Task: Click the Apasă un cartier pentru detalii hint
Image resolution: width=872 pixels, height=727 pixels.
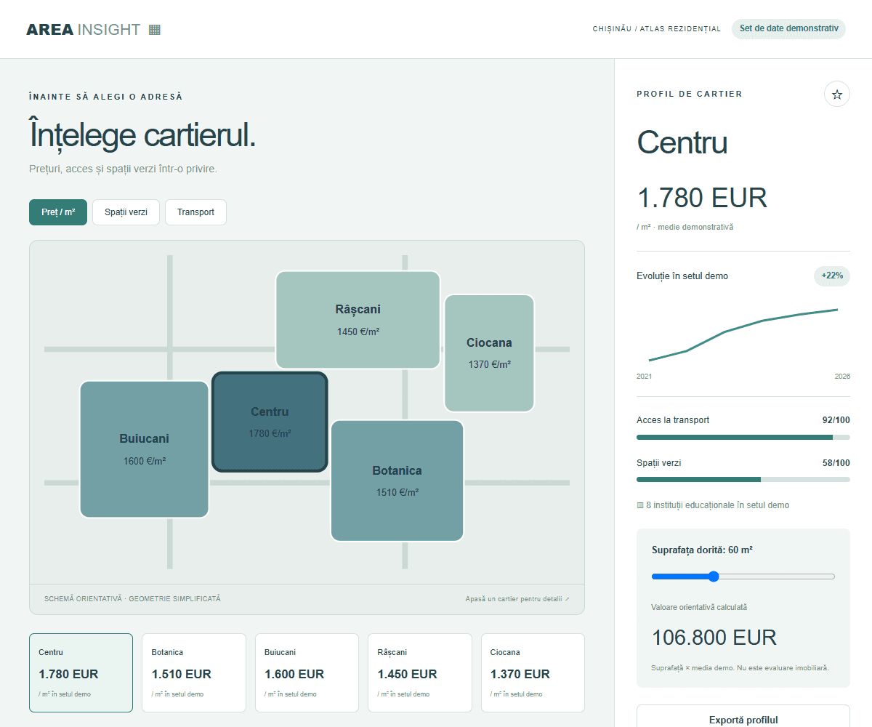Action: [x=517, y=599]
